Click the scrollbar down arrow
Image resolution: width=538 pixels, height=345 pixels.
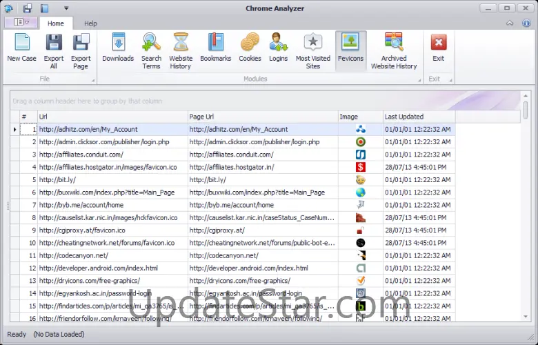tap(526, 317)
